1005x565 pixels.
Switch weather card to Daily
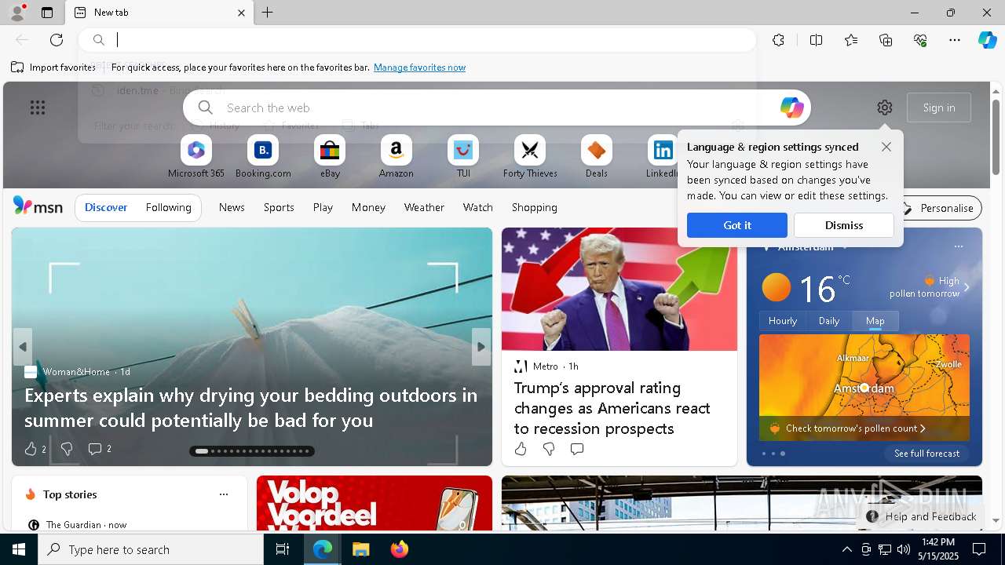click(x=829, y=321)
